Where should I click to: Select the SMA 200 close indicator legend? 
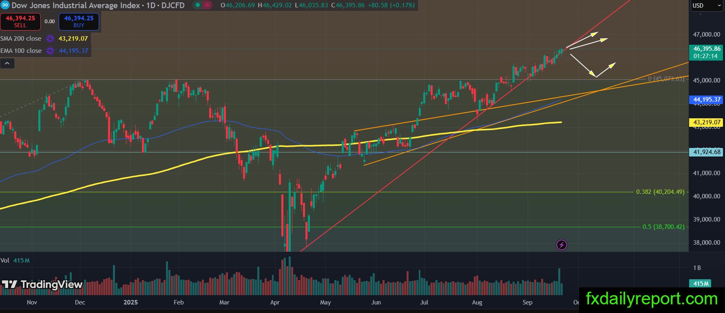coord(21,39)
